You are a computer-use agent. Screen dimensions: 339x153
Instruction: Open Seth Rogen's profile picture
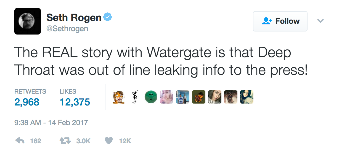pyautogui.click(x=28, y=21)
